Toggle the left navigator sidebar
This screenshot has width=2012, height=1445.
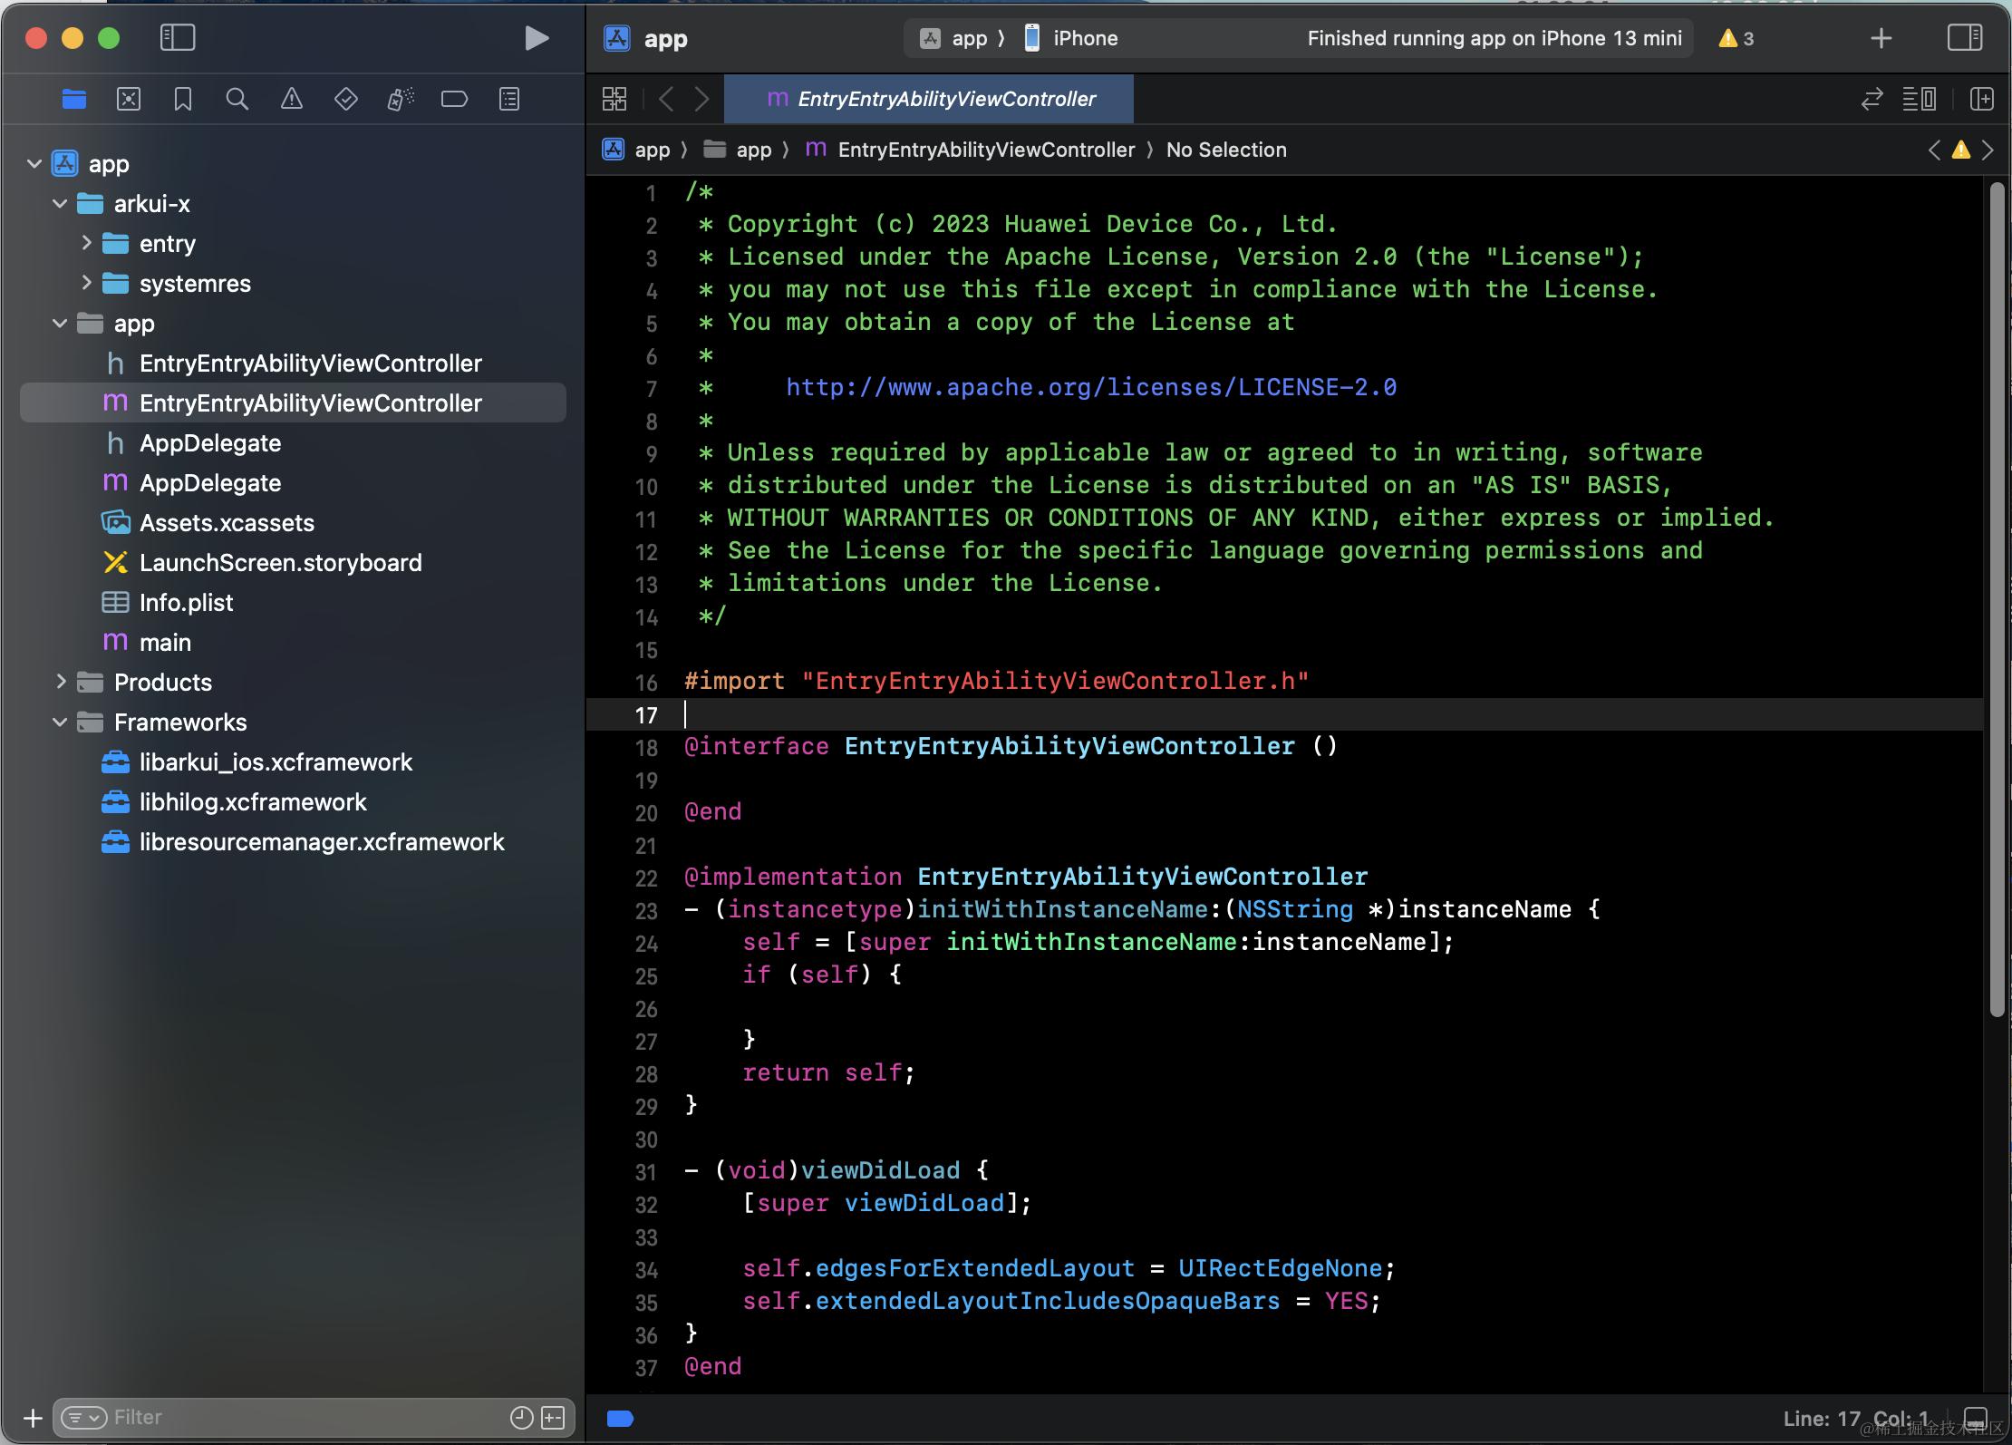[178, 38]
